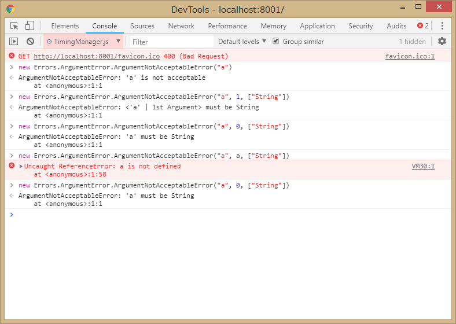The width and height of the screenshot is (456, 324).
Task: Click the red error count badge
Action: (x=423, y=26)
